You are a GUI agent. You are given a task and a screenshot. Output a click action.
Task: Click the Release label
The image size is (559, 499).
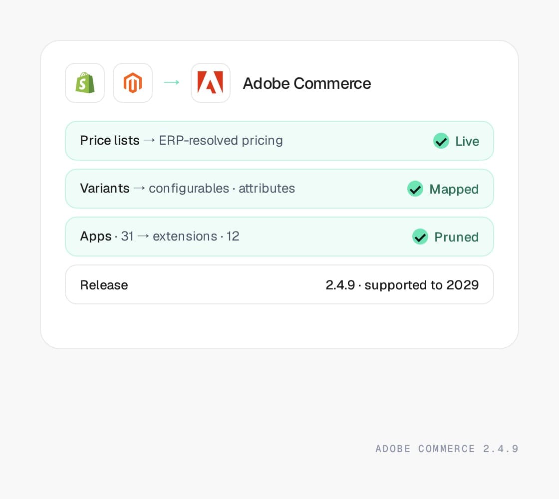pyautogui.click(x=104, y=285)
